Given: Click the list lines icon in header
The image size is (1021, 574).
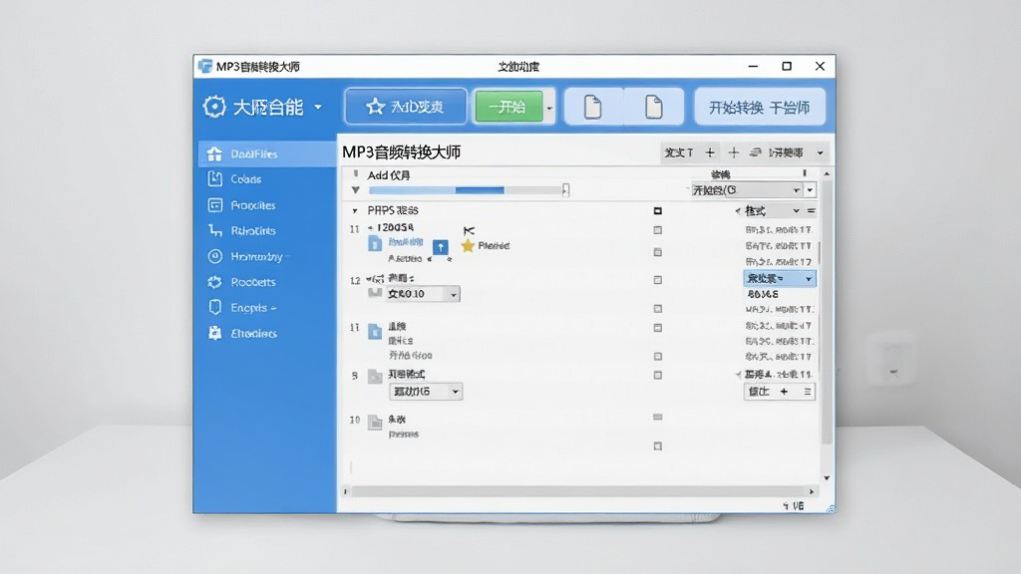Looking at the screenshot, I should point(756,152).
